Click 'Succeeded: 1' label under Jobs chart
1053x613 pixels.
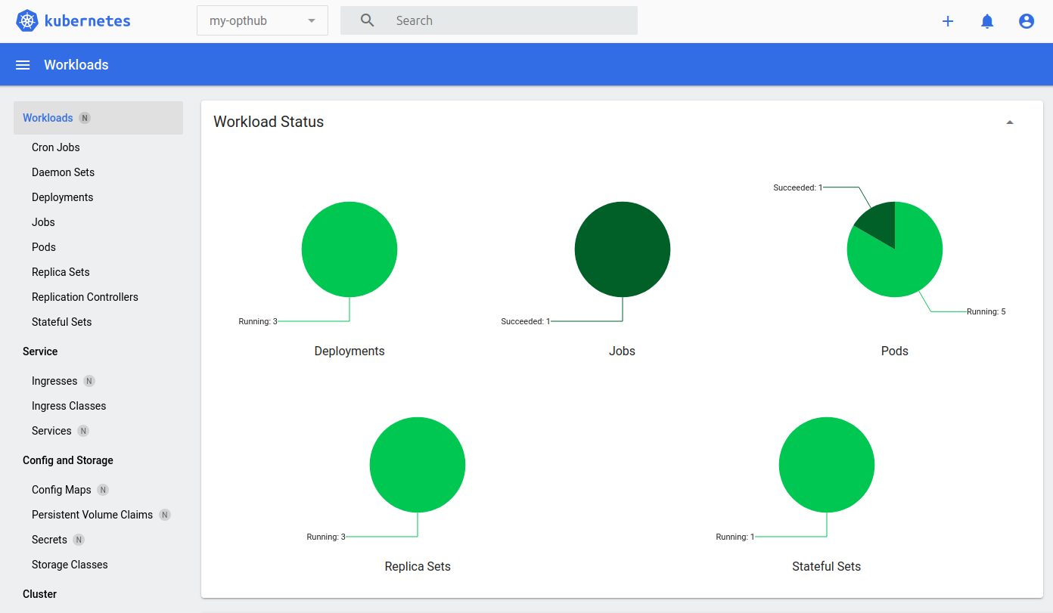(526, 321)
